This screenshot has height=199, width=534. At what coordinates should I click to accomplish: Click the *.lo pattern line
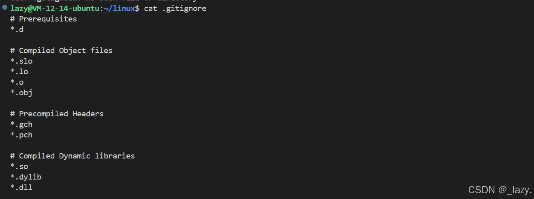tap(19, 72)
